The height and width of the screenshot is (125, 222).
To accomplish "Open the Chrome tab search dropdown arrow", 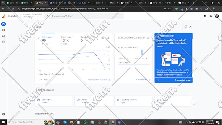I will (3, 3).
